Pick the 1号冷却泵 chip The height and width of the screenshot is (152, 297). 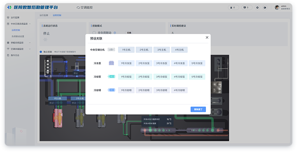126,77
